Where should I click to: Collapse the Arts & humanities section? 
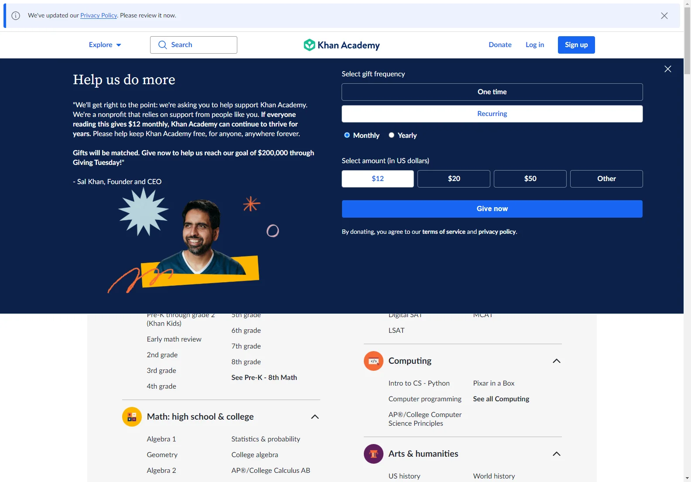[557, 454]
